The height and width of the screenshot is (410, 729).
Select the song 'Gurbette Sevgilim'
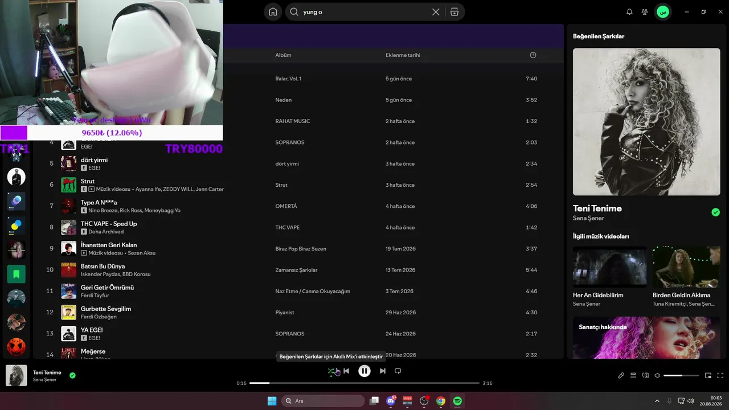tap(106, 309)
